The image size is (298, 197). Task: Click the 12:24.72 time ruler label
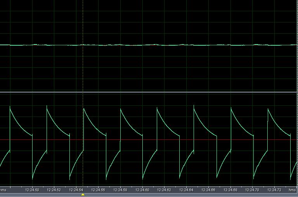274,190
